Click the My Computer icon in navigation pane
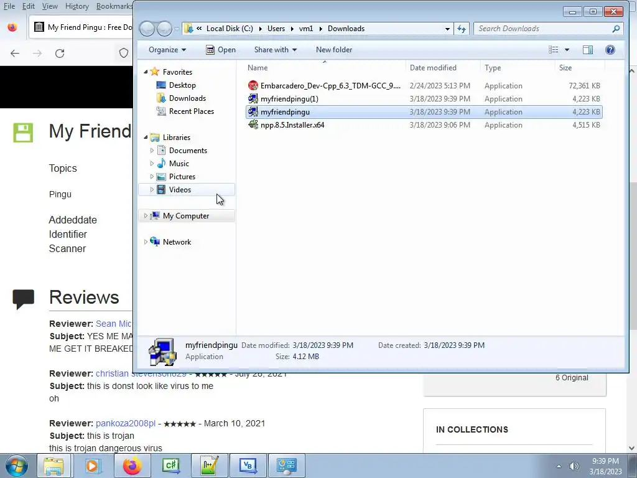The width and height of the screenshot is (637, 478). (x=155, y=215)
